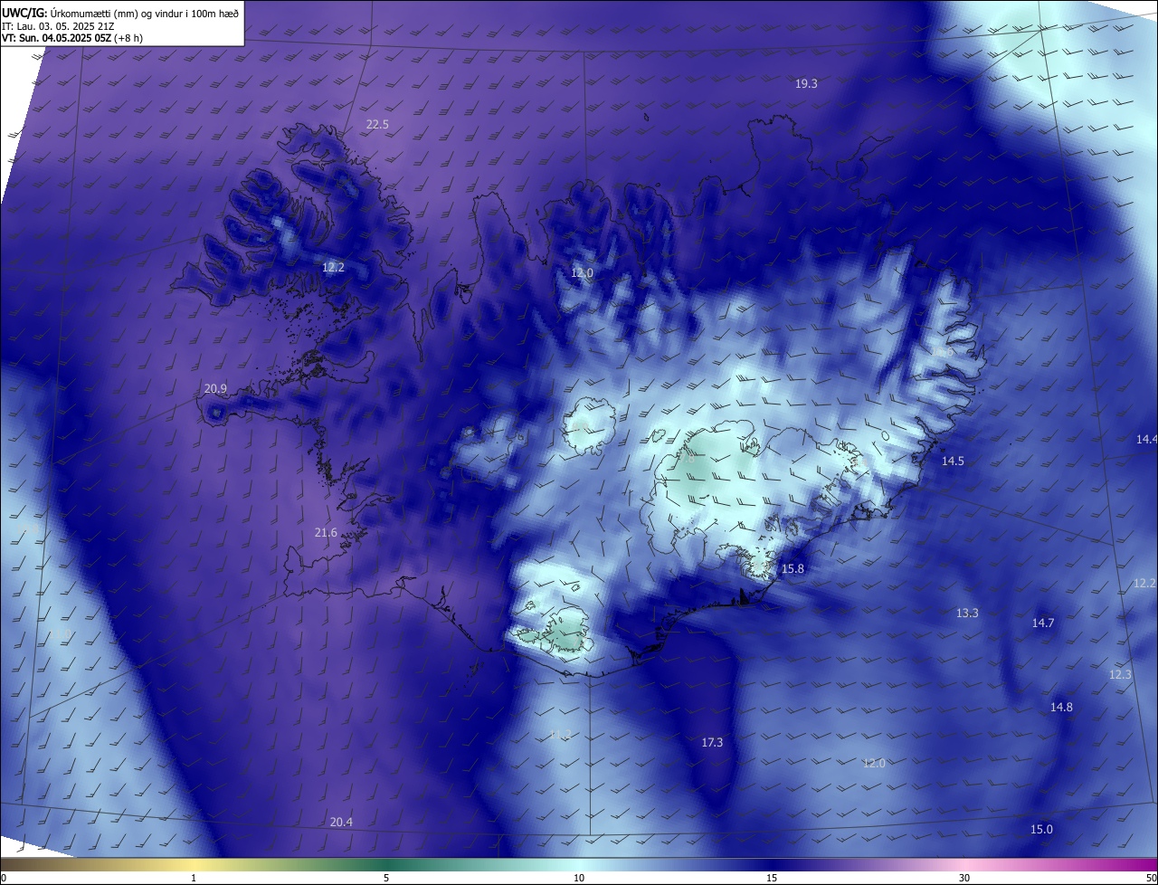
Task: Click the 14.7 value label on the map
Action: (x=1043, y=623)
